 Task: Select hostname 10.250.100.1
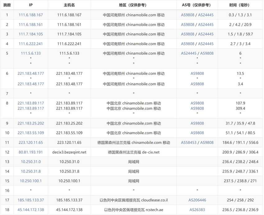(69, 181)
